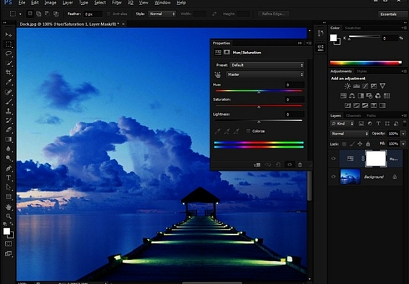Select the Blur tool
409x284 pixels.
pos(8,148)
